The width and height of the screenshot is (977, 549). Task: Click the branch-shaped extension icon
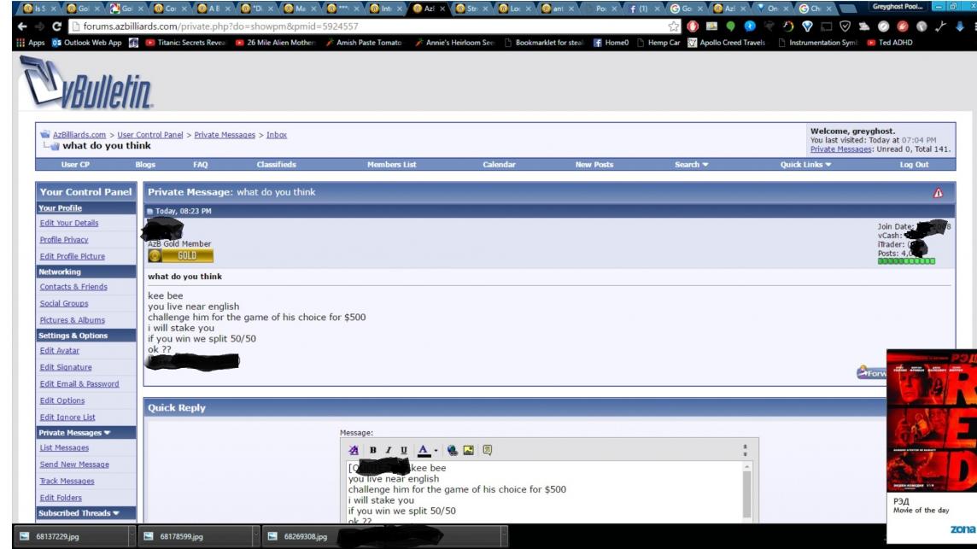940,26
